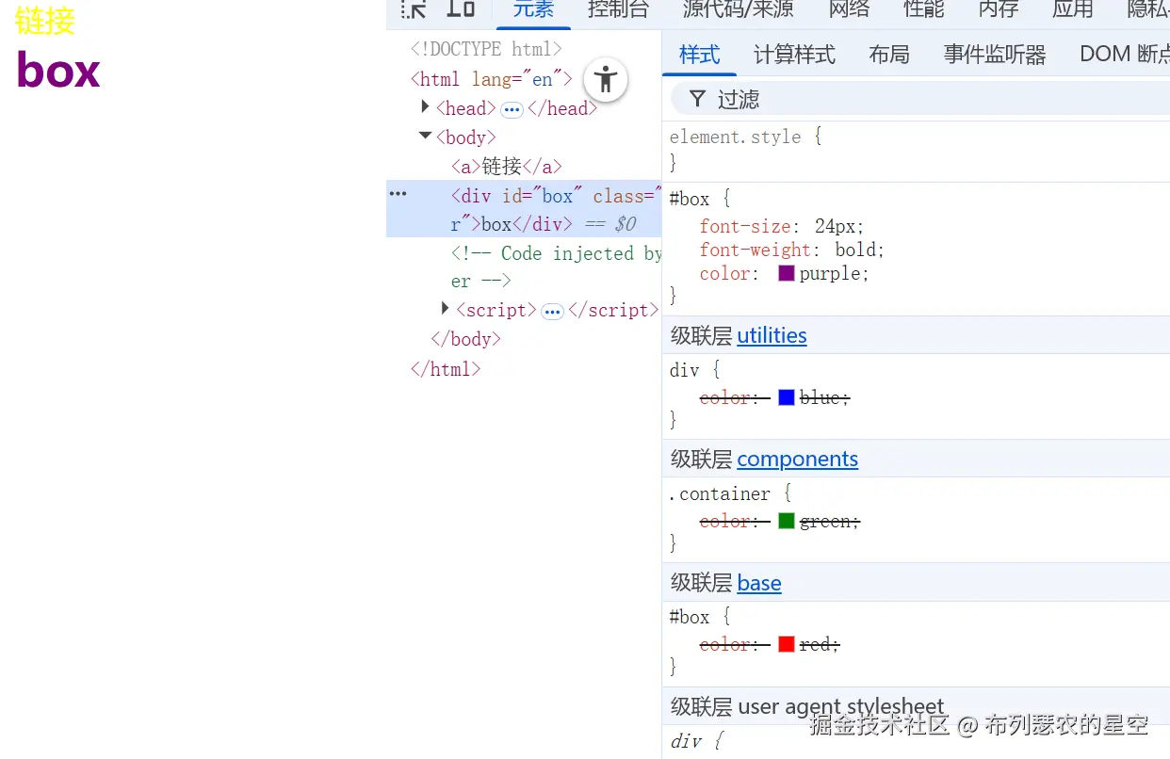The height and width of the screenshot is (759, 1170).
Task: Open the accessibility floating button
Action: (x=606, y=79)
